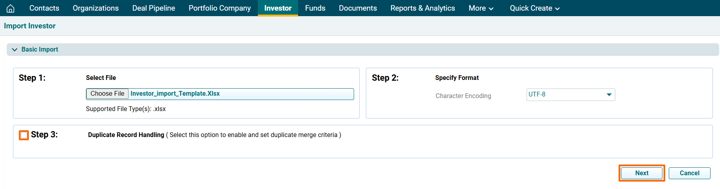Collapse the Basic Import section chevron
This screenshot has height=189, width=720.
point(15,50)
